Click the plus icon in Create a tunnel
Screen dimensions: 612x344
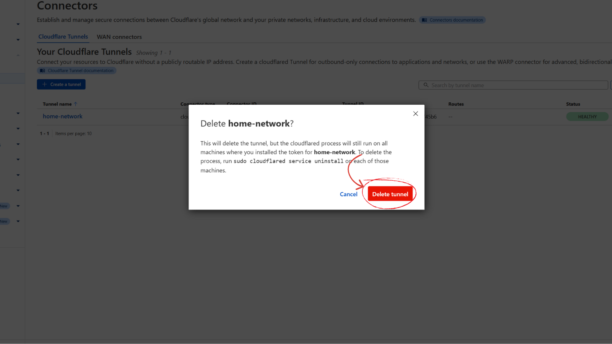point(45,84)
